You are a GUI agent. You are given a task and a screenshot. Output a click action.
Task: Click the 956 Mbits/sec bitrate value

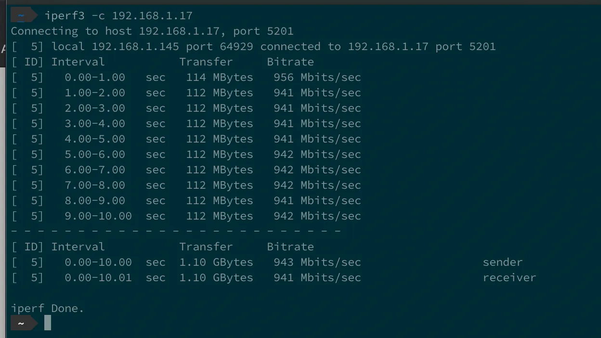[x=317, y=78]
